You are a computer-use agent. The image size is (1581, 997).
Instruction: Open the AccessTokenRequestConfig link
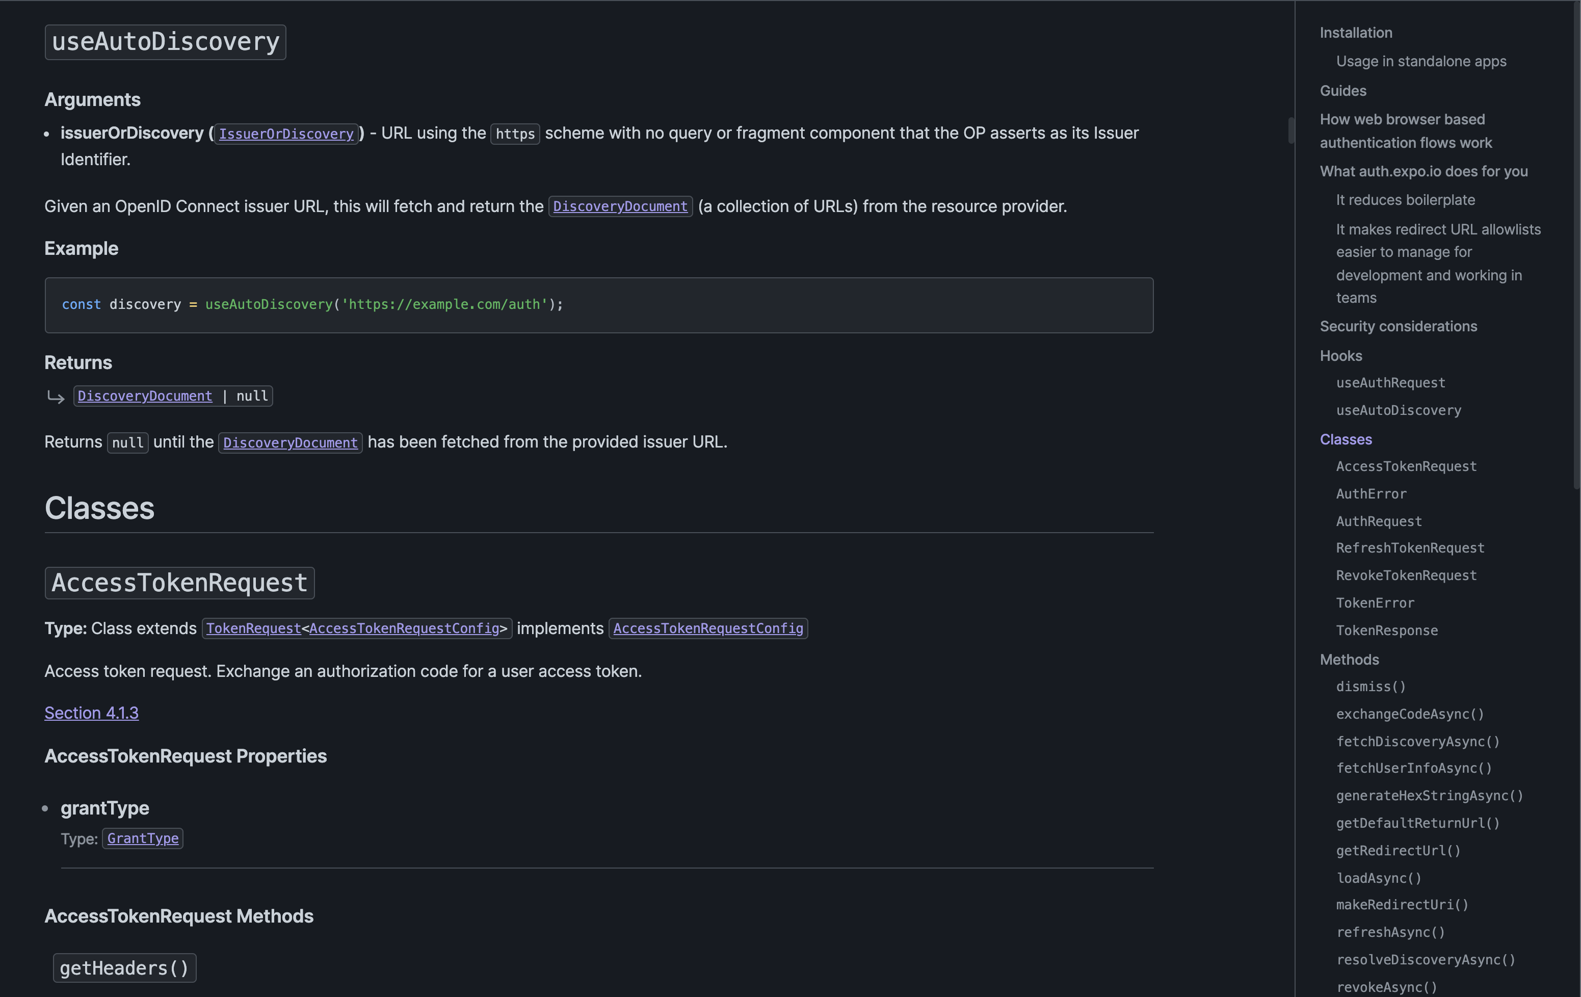(708, 628)
